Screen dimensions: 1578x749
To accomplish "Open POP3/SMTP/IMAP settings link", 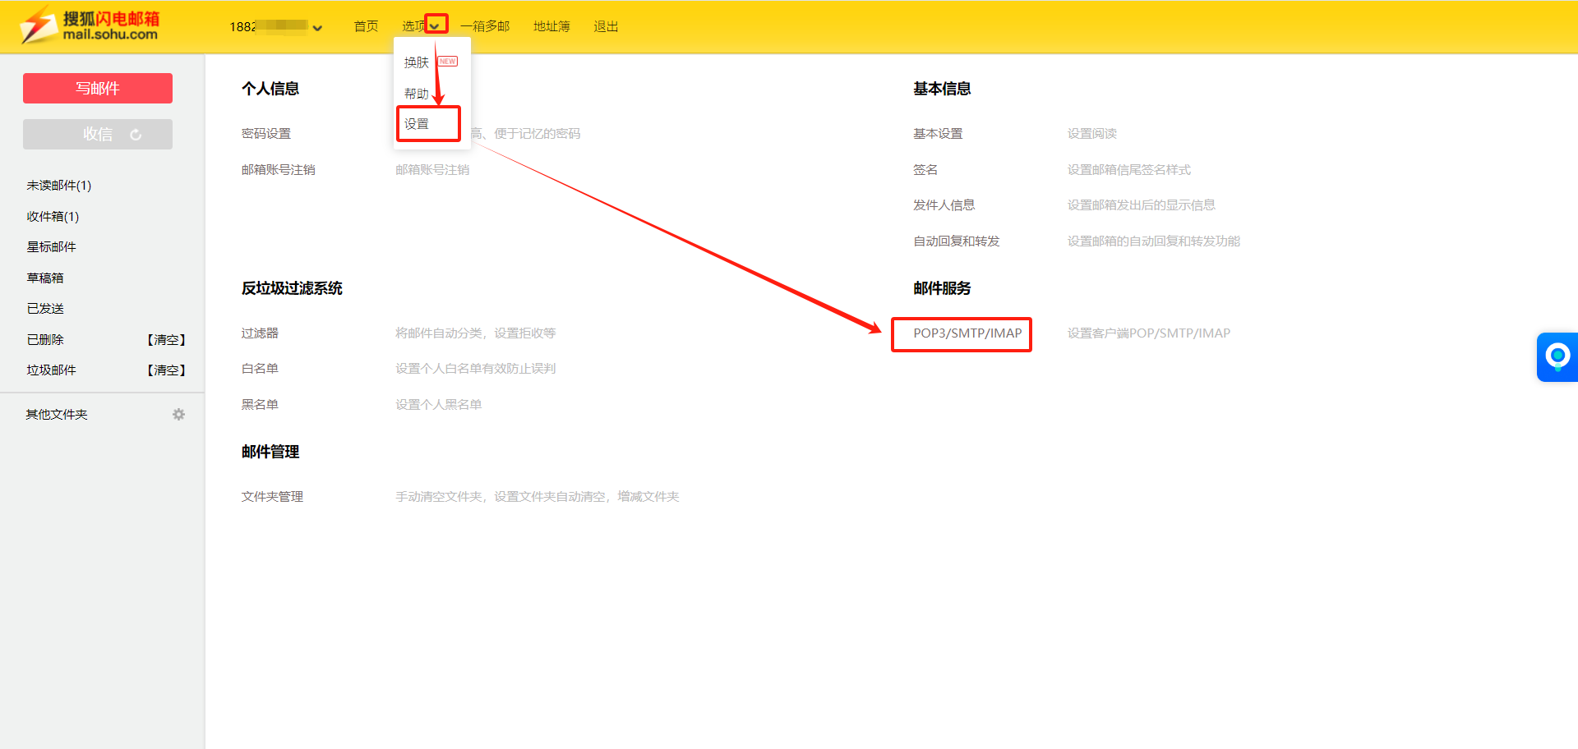I will click(967, 333).
